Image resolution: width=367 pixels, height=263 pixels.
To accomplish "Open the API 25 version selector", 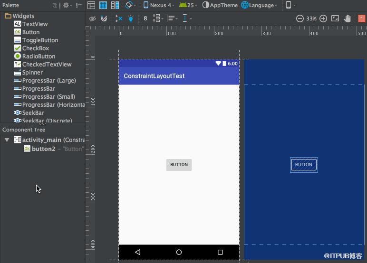I will coord(188,5).
